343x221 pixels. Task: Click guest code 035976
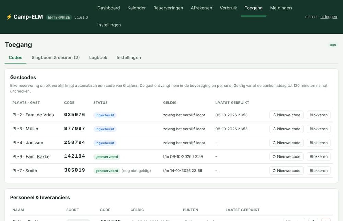(74, 115)
